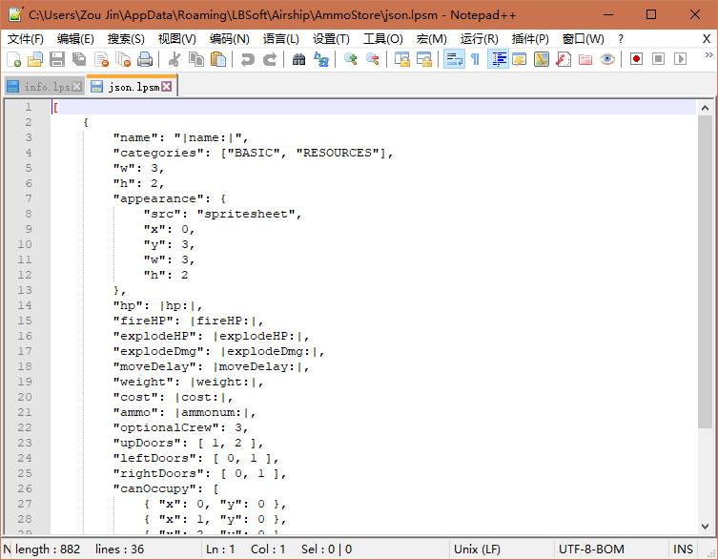Open the 运行(R) menu
Screen dimensions: 718x560
tap(479, 39)
